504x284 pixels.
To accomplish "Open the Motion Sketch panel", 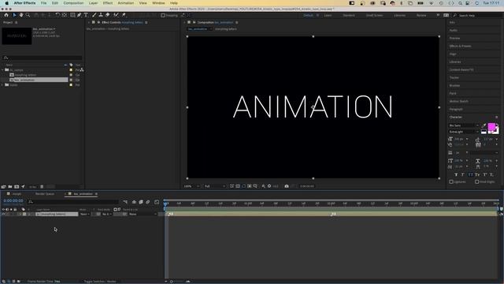I will 458,102.
